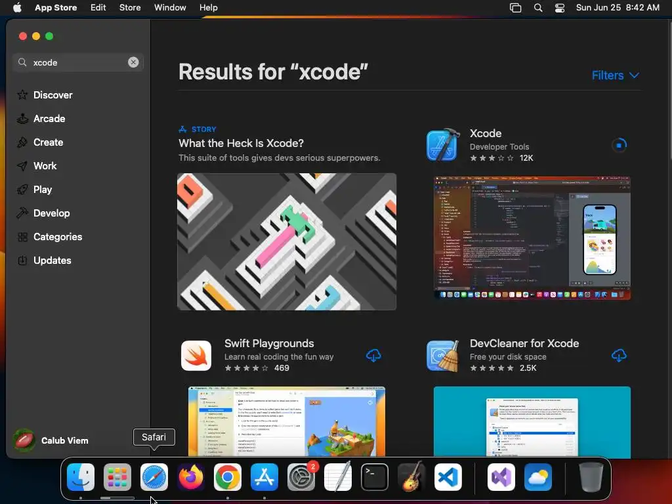This screenshot has height=504, width=672.
Task: Open the Store menu
Action: 130,8
